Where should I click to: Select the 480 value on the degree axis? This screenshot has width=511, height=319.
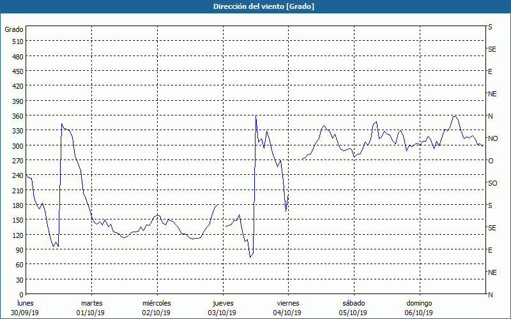pyautogui.click(x=18, y=57)
